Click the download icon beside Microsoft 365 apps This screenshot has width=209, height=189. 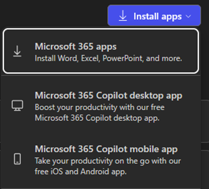[17, 51]
